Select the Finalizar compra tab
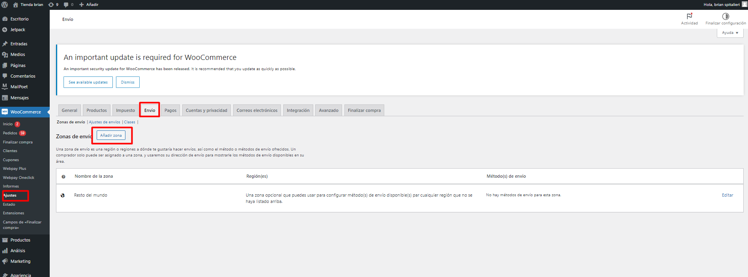The width and height of the screenshot is (748, 277). (x=364, y=110)
